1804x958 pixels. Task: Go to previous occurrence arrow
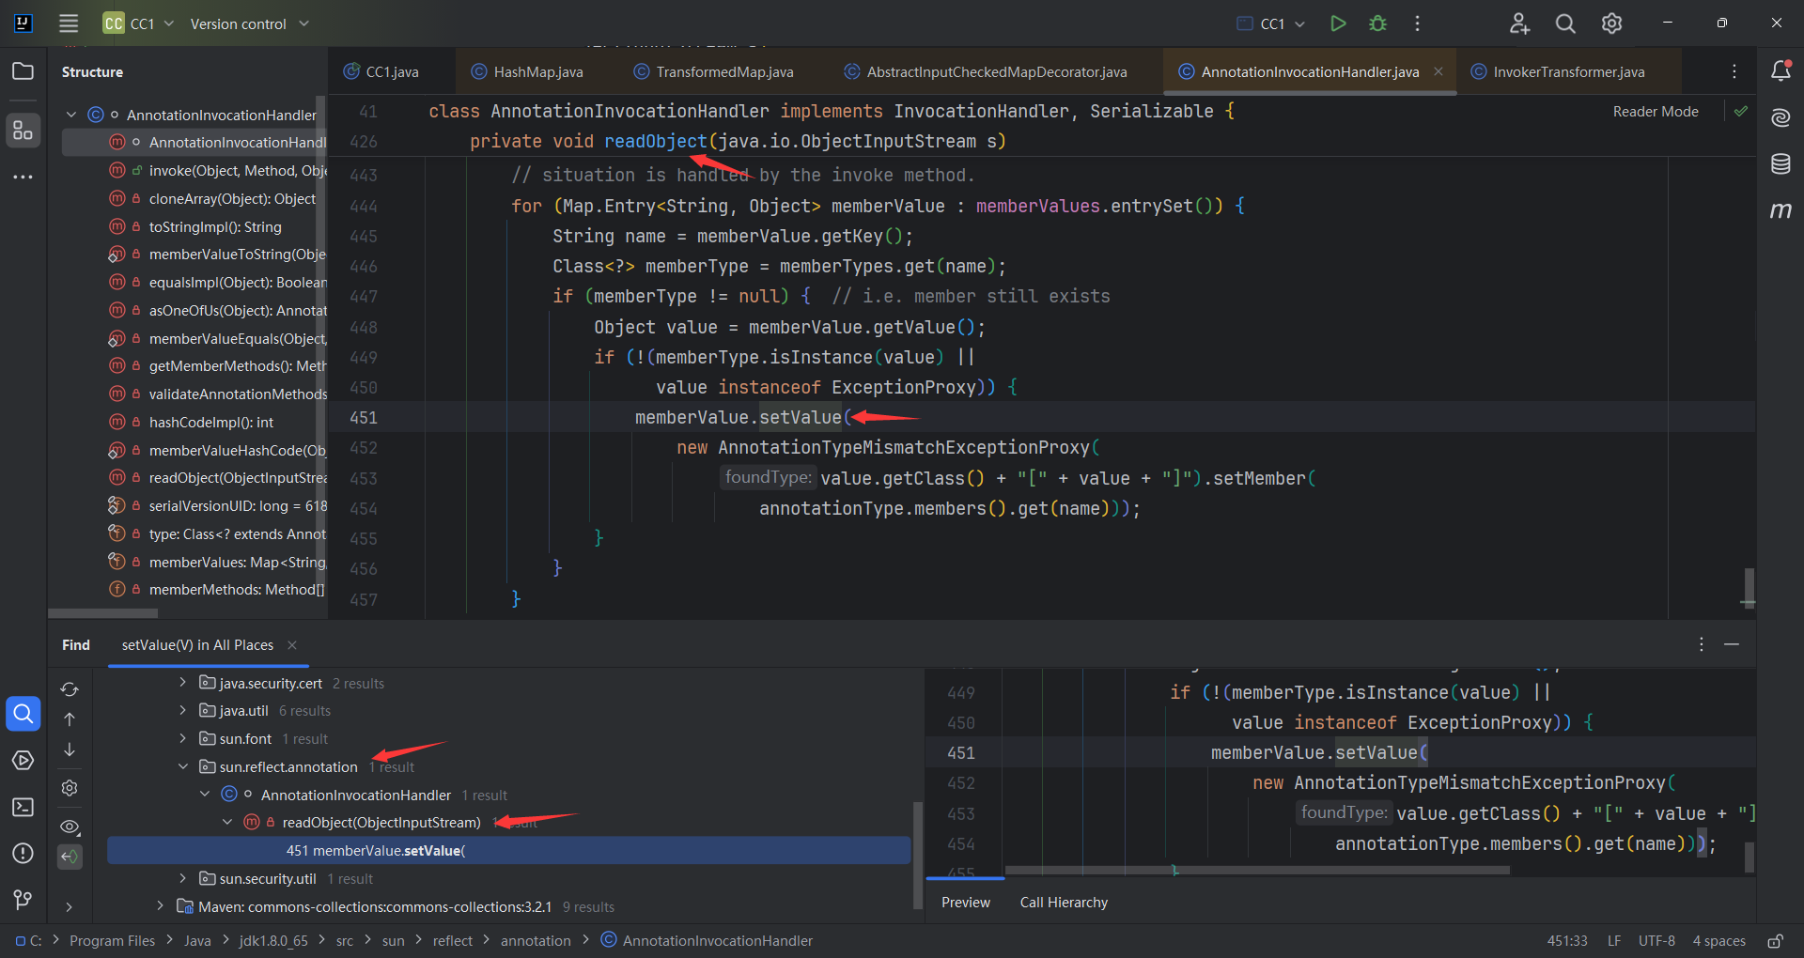(70, 719)
